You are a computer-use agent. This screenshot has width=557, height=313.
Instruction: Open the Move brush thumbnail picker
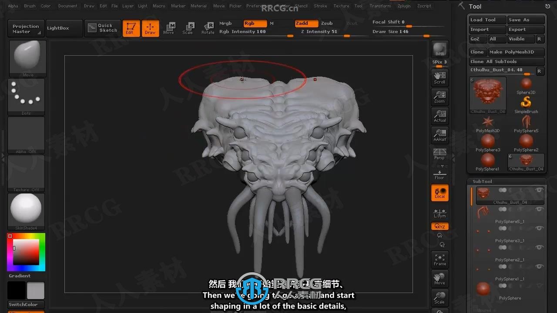pyautogui.click(x=27, y=58)
